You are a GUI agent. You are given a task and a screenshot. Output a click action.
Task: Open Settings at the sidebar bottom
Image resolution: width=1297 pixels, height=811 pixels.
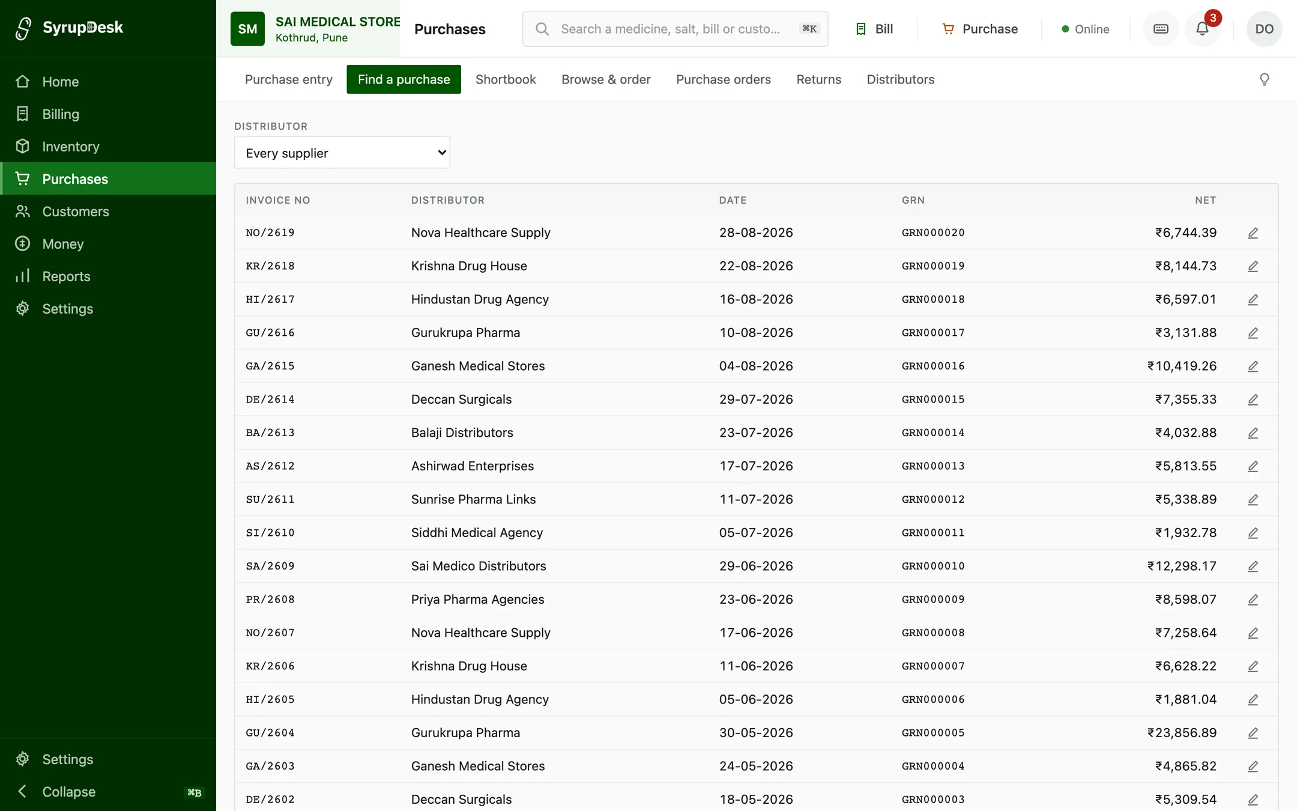pyautogui.click(x=108, y=759)
